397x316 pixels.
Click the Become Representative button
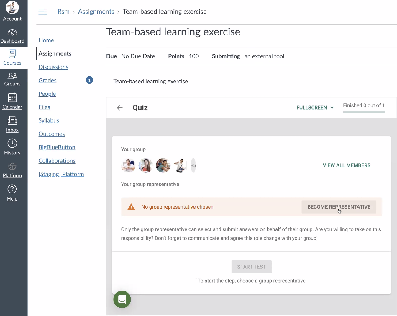click(339, 207)
